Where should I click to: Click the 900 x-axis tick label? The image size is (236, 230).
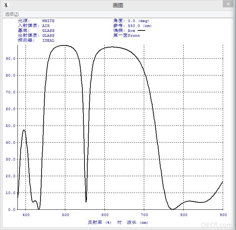pos(223,215)
